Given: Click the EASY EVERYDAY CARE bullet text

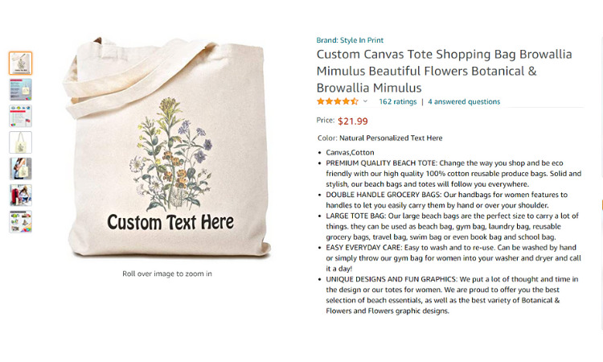Looking at the screenshot, I should click(x=453, y=258).
